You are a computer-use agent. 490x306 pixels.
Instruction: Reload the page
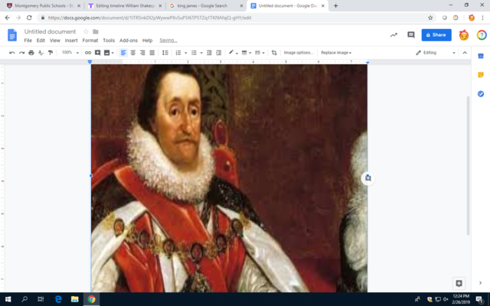tap(29, 18)
